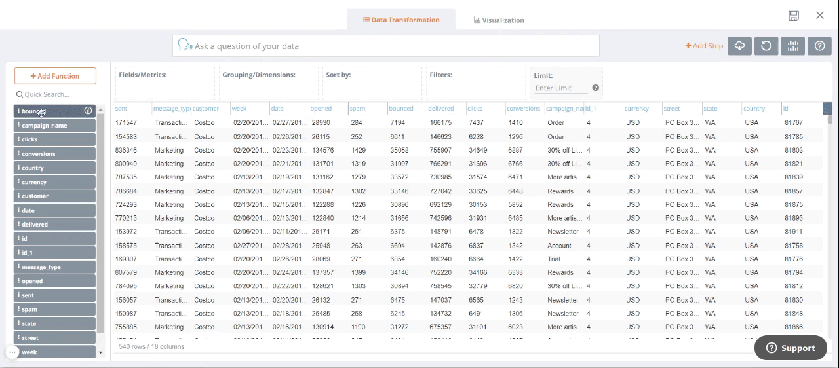Image resolution: width=839 pixels, height=368 pixels.
Task: Click the save floppy disk icon
Action: click(x=794, y=16)
